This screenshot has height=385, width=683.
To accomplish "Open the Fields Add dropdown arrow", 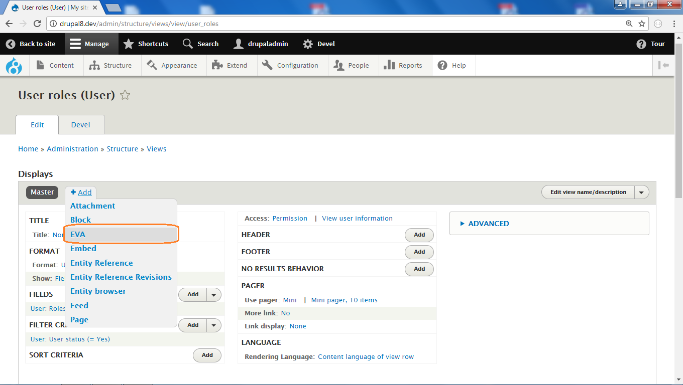I will tap(214, 295).
